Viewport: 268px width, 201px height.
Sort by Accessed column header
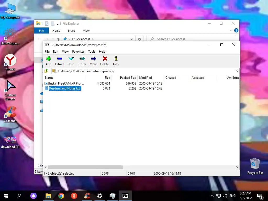[203, 77]
